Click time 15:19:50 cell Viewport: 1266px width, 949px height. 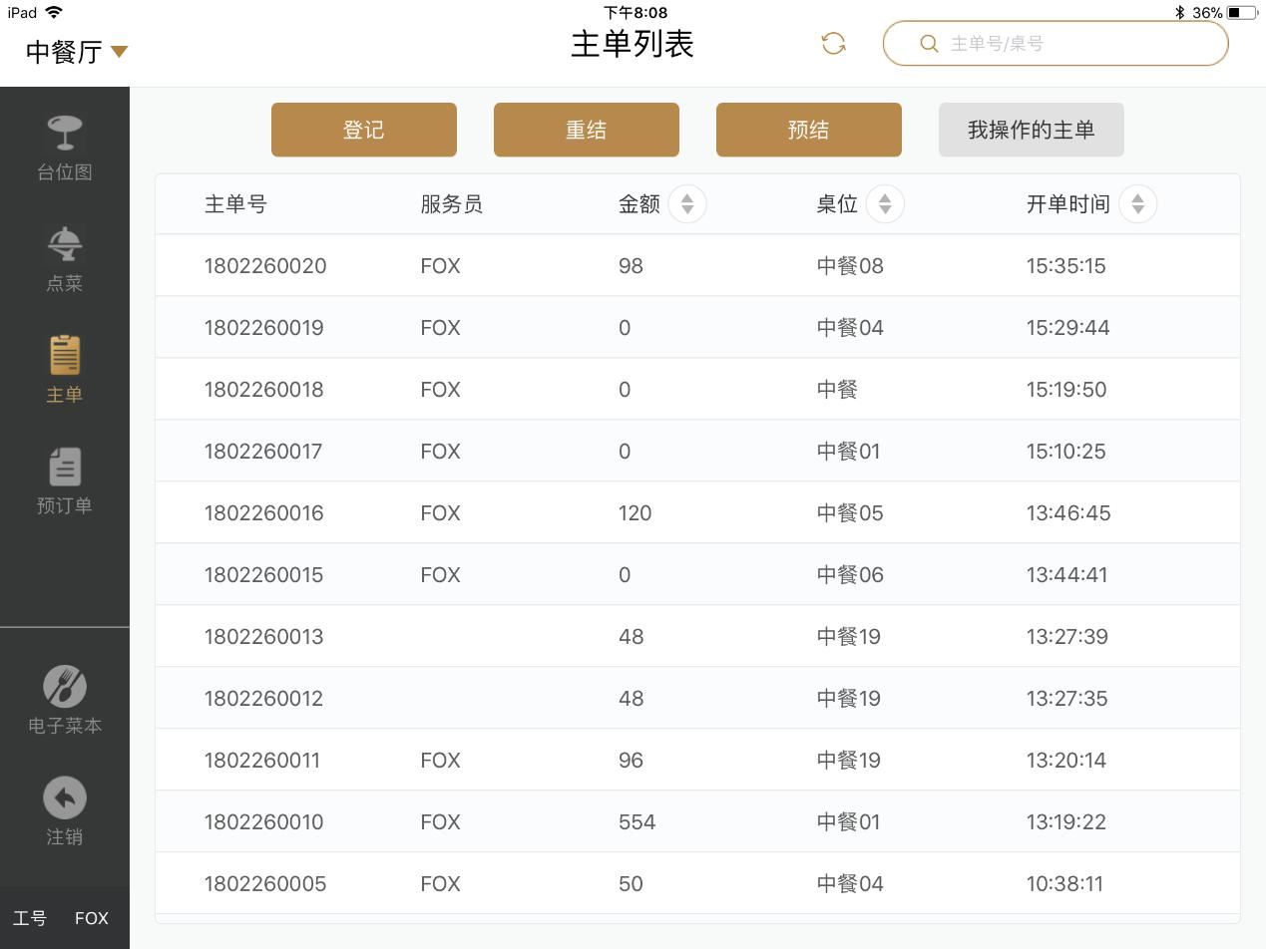1065,390
